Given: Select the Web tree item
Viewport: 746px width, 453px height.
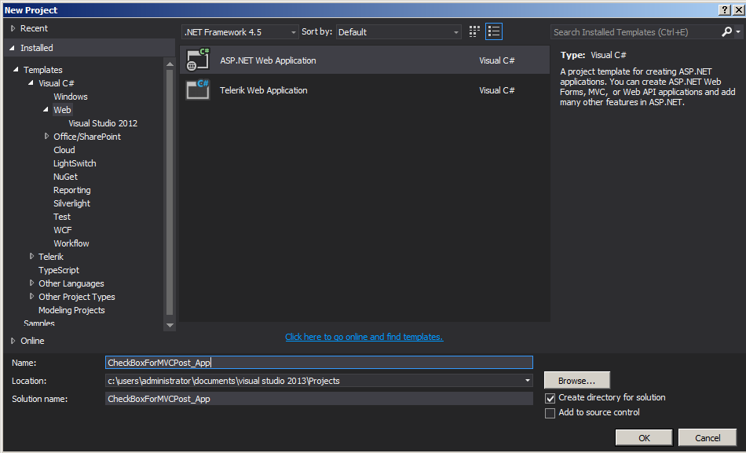Looking at the screenshot, I should point(62,110).
